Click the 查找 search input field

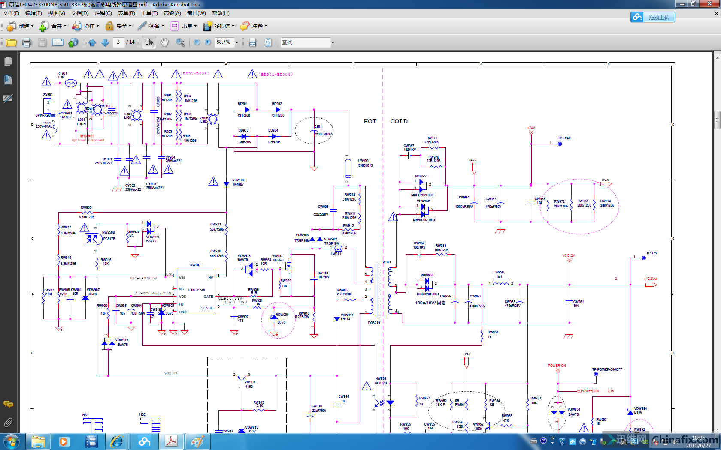point(305,42)
